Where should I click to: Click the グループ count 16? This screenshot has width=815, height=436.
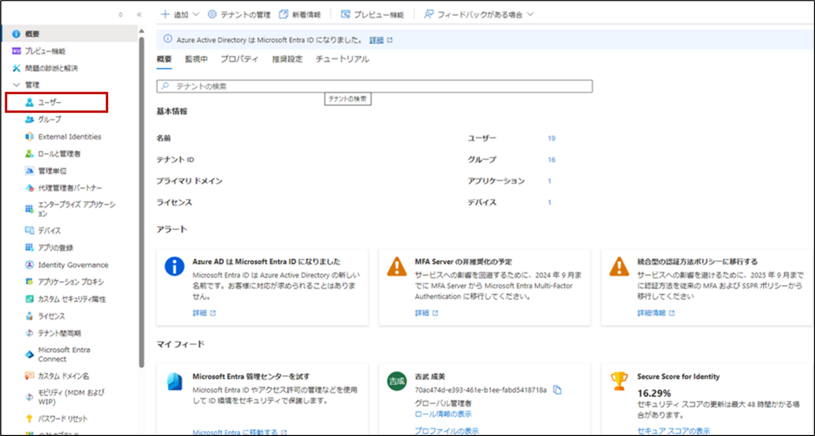pos(551,160)
